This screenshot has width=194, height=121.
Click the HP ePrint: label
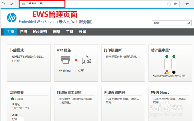[x=64, y=71]
